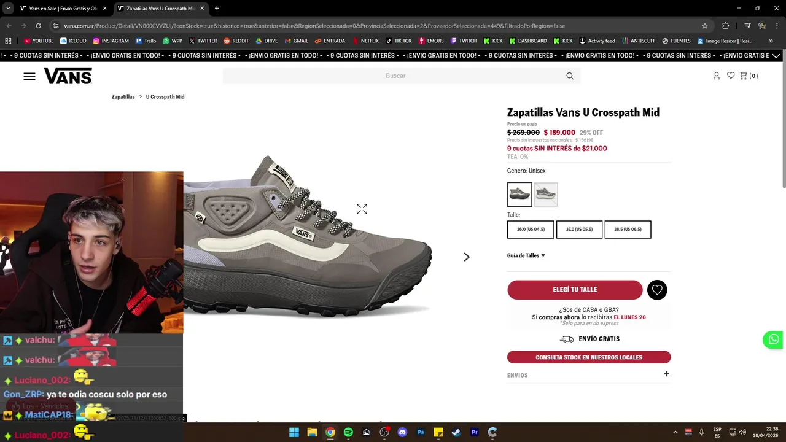Open the user account icon

tap(716, 76)
